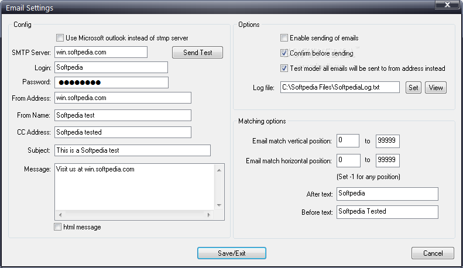View the log file
Image resolution: width=463 pixels, height=268 pixels.
(435, 87)
